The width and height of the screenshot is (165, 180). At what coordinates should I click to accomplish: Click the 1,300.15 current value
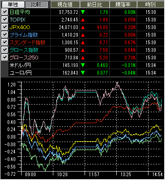(x=70, y=43)
